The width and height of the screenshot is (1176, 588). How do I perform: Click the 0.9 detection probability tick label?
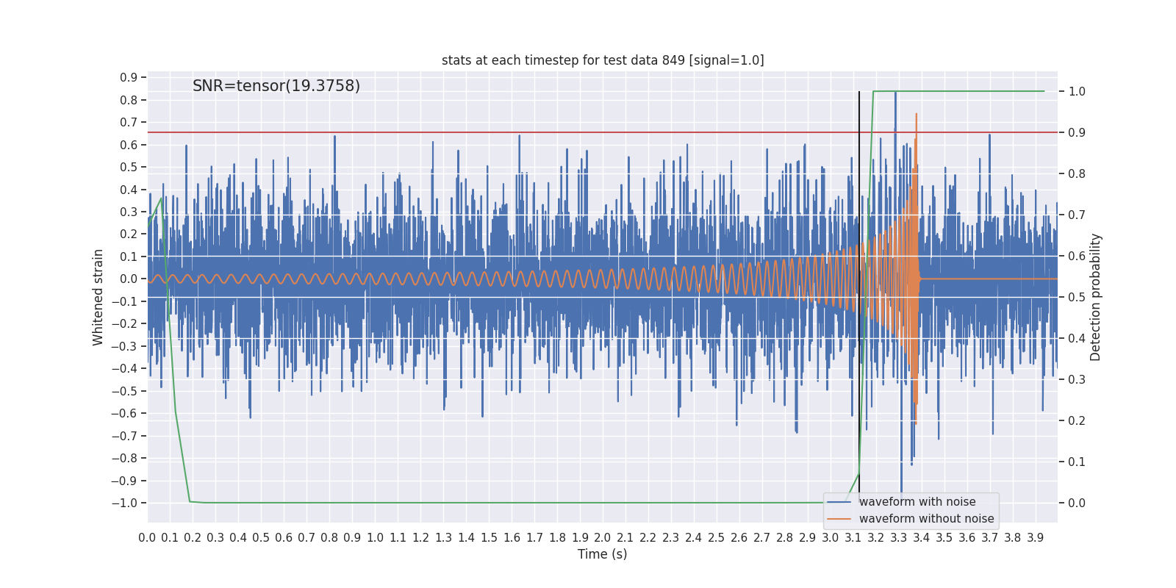click(1077, 133)
